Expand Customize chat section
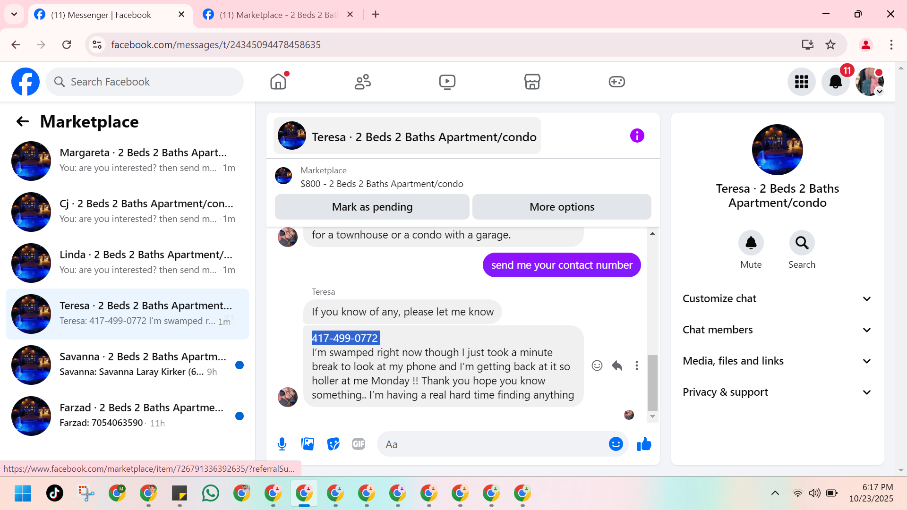This screenshot has height=510, width=907. pyautogui.click(x=777, y=298)
